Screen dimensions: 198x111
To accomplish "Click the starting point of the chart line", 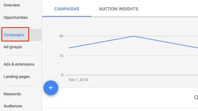I will coord(69,48).
